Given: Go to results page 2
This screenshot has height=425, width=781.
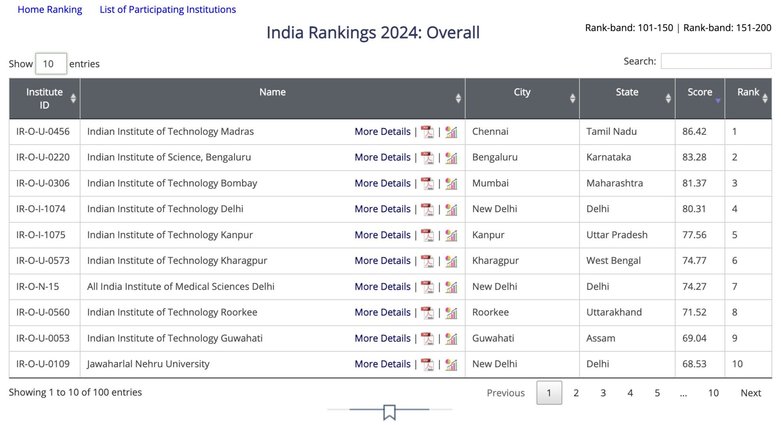Looking at the screenshot, I should (x=576, y=393).
